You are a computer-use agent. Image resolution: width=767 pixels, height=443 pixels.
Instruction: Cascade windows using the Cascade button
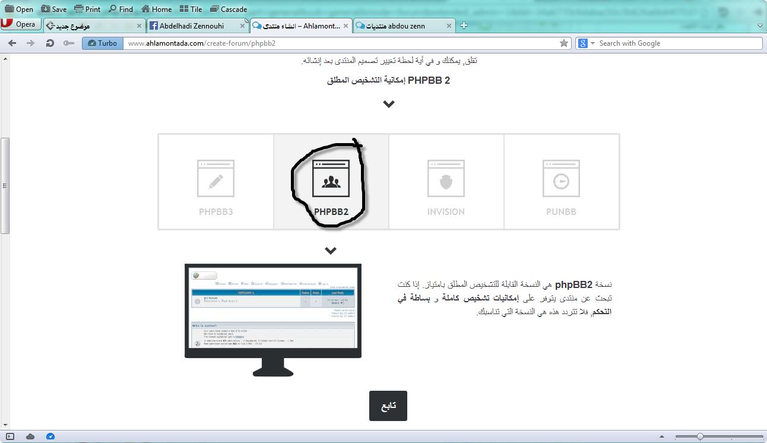[x=228, y=9]
